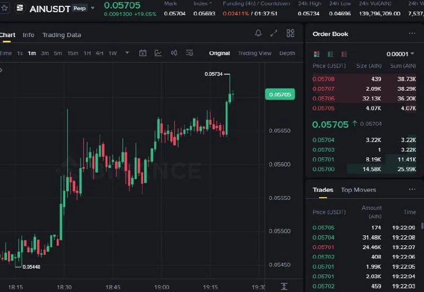Select the Trades tab
The width and height of the screenshot is (424, 292).
[x=323, y=190]
